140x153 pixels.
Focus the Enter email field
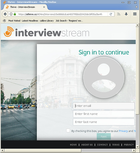tap(104, 106)
